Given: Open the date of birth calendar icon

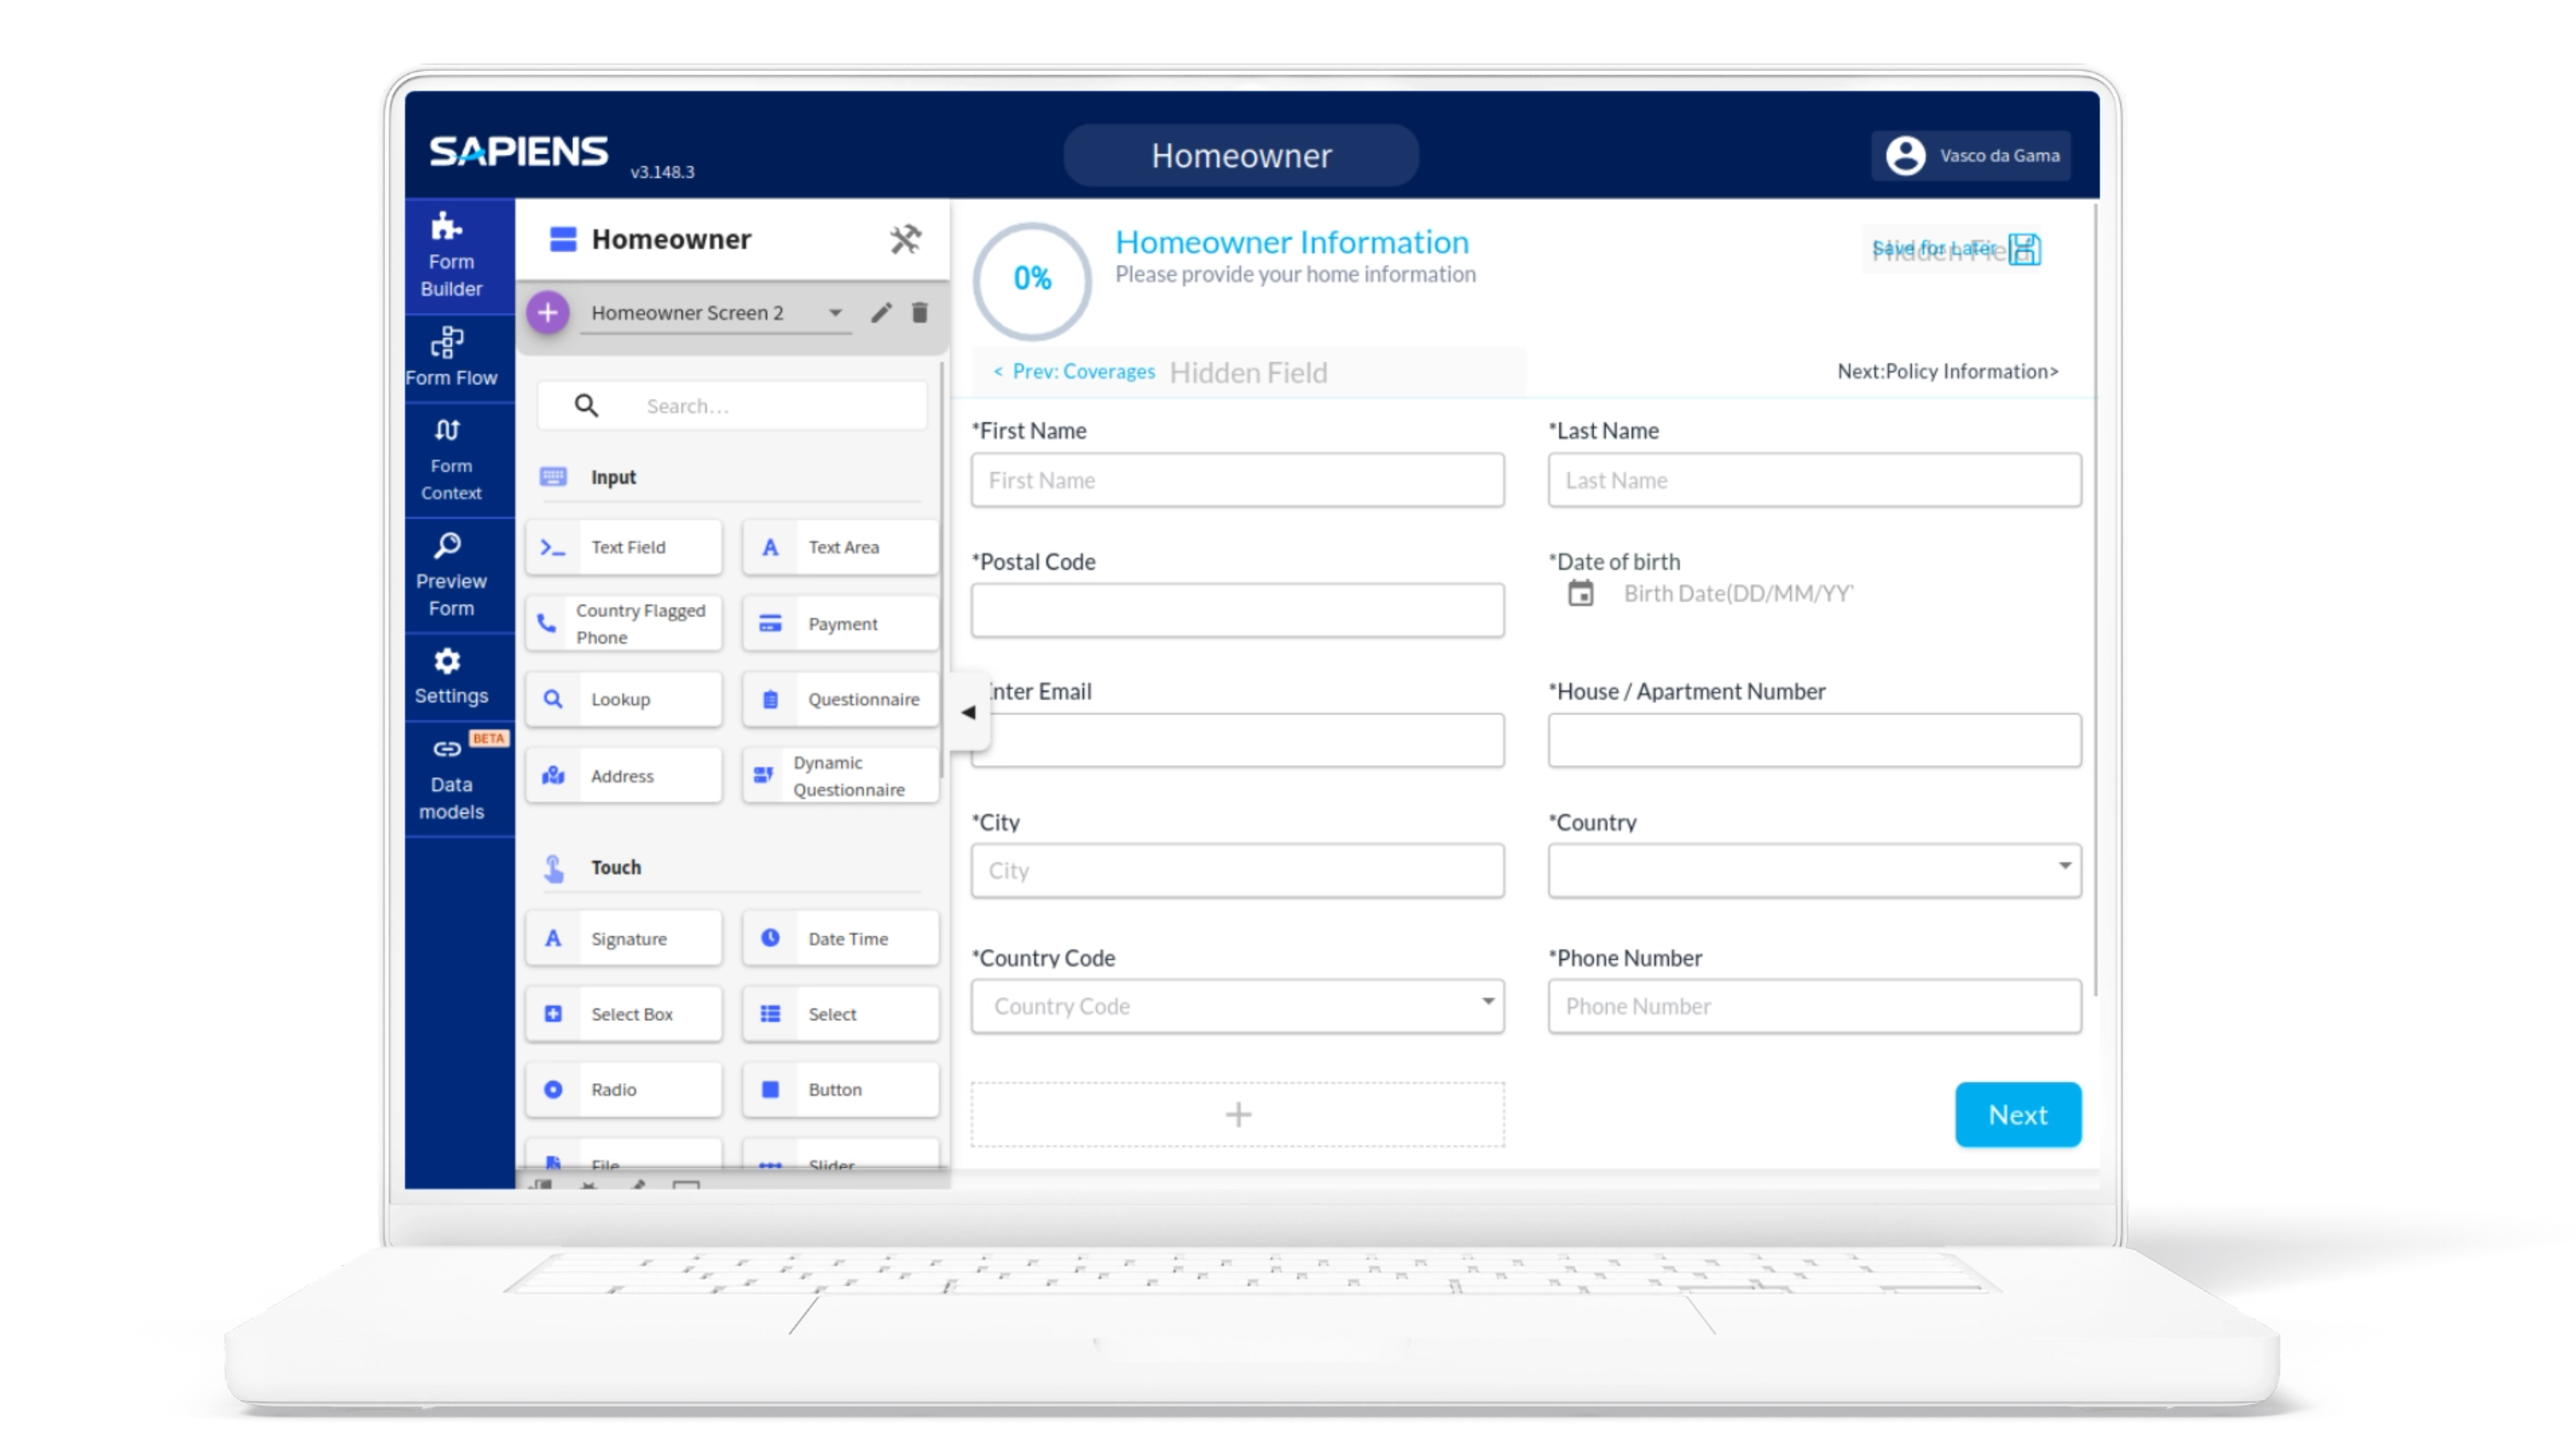Looking at the screenshot, I should (x=1580, y=593).
